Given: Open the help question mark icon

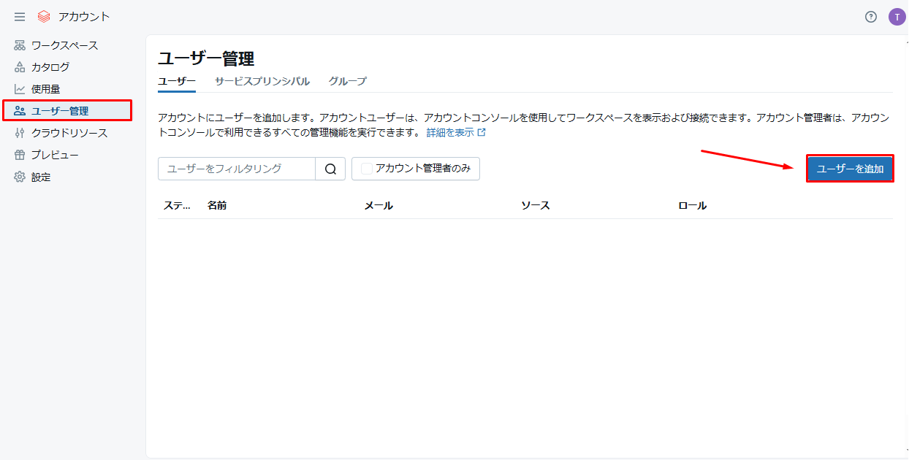Looking at the screenshot, I should (x=870, y=17).
